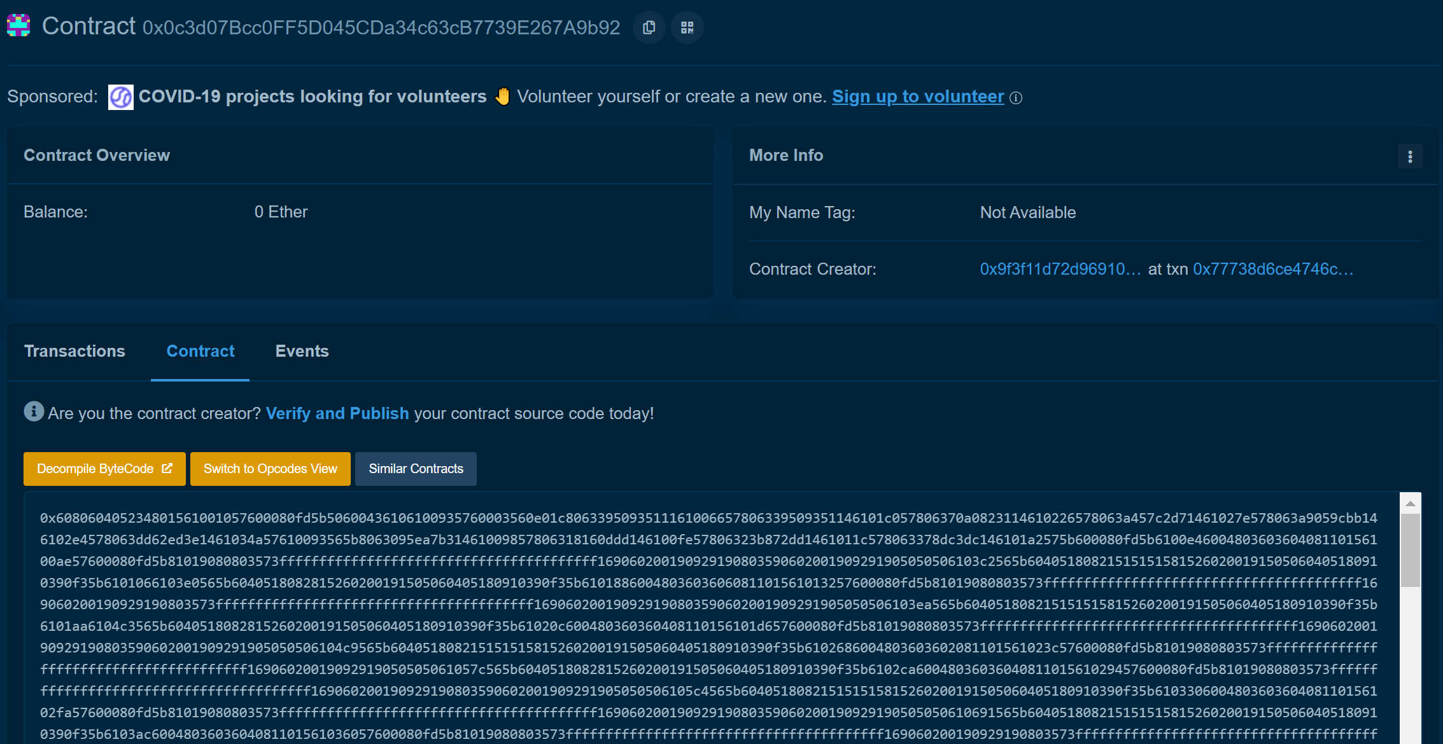Switch to Opcodes View
Viewport: 1443px width, 744px height.
click(270, 469)
